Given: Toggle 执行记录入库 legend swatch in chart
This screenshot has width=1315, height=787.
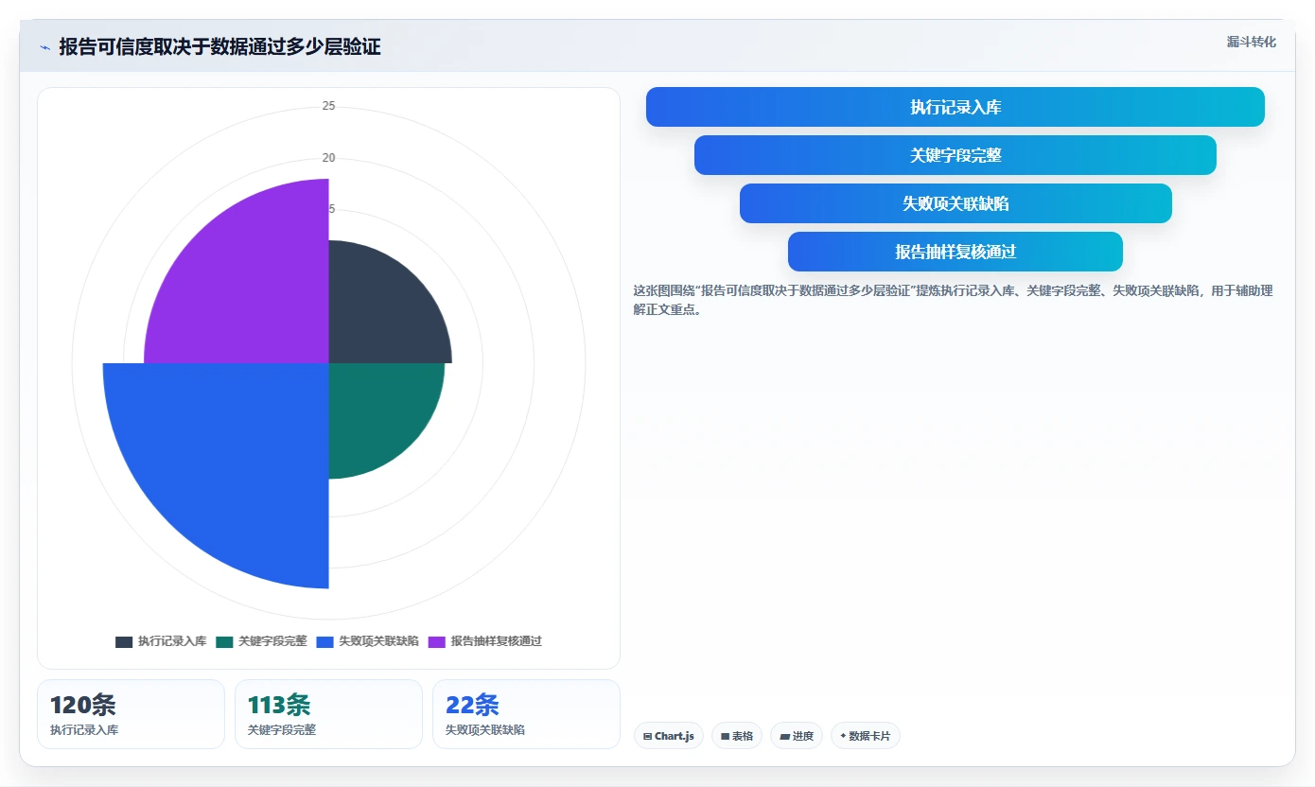Looking at the screenshot, I should click(x=124, y=641).
